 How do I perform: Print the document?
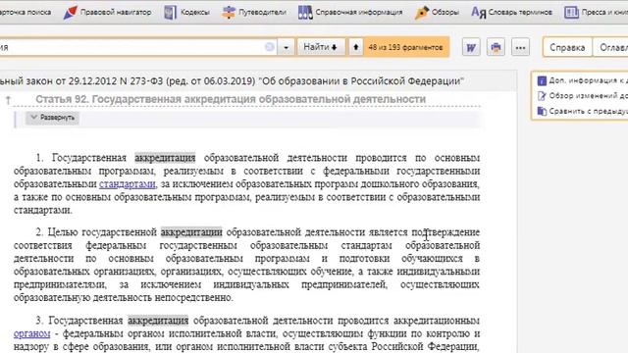pyautogui.click(x=496, y=48)
